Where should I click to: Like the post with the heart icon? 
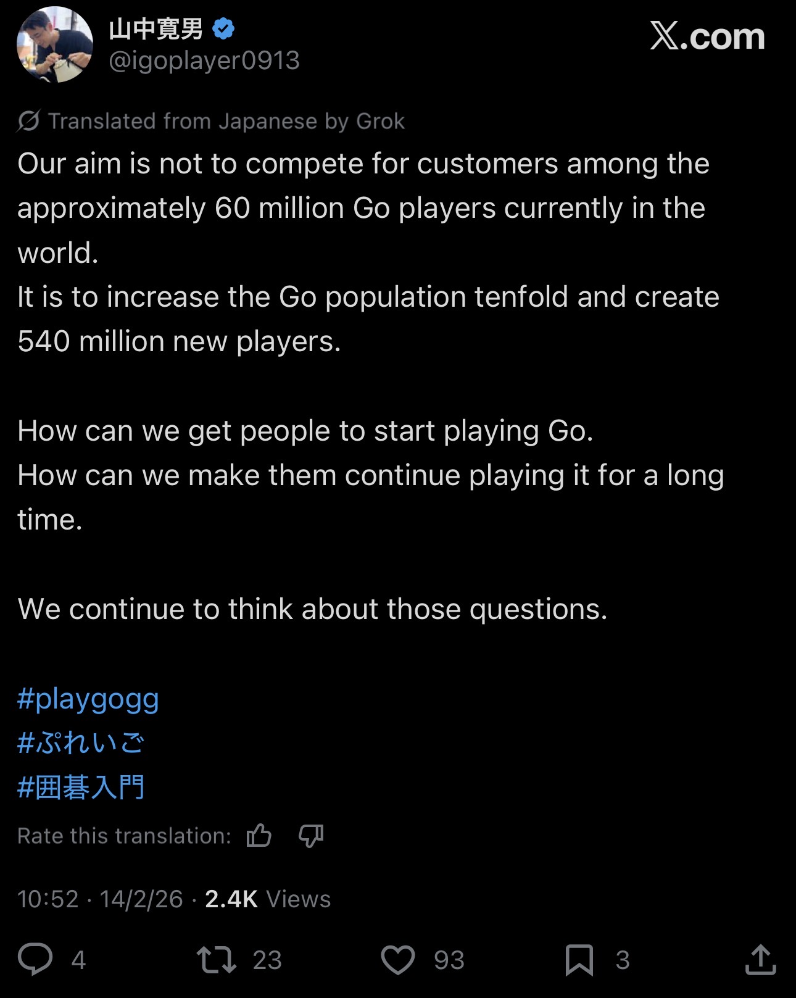[x=398, y=960]
